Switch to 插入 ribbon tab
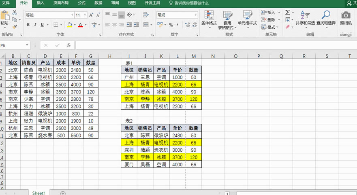 click(40, 3)
